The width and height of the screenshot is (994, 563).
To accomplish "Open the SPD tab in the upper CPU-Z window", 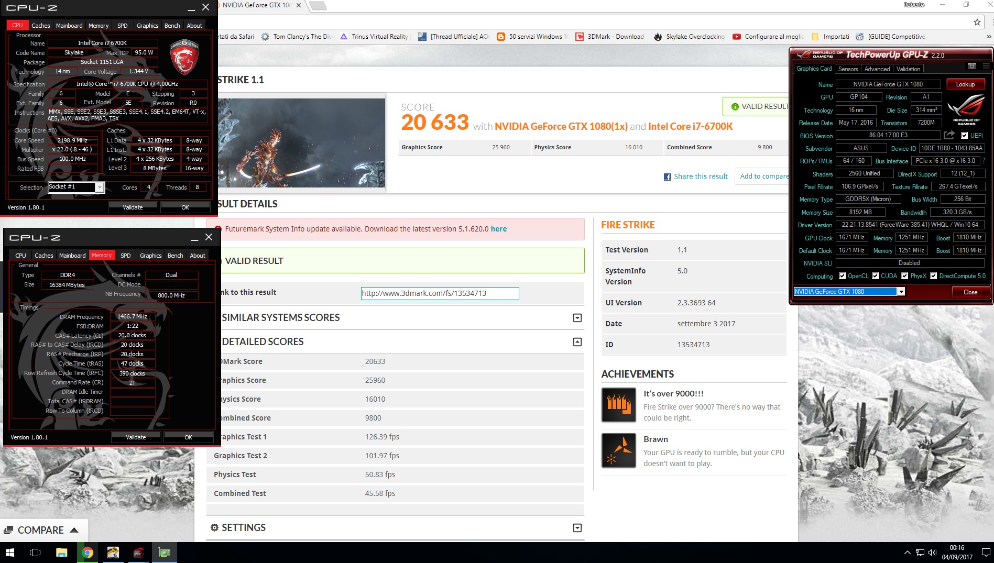I will coord(122,26).
